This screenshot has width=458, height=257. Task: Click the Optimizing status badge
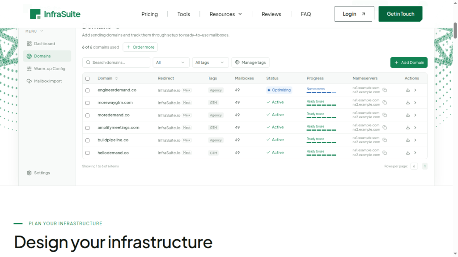coord(279,90)
